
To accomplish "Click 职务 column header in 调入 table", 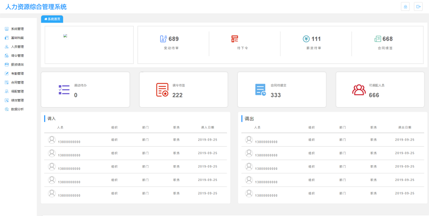I will (177, 127).
